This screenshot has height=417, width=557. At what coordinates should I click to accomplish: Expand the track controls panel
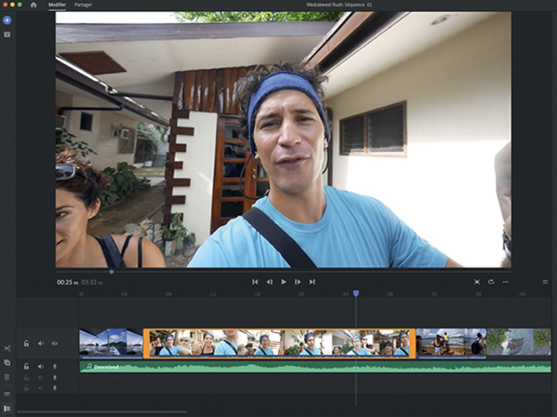coord(7,408)
